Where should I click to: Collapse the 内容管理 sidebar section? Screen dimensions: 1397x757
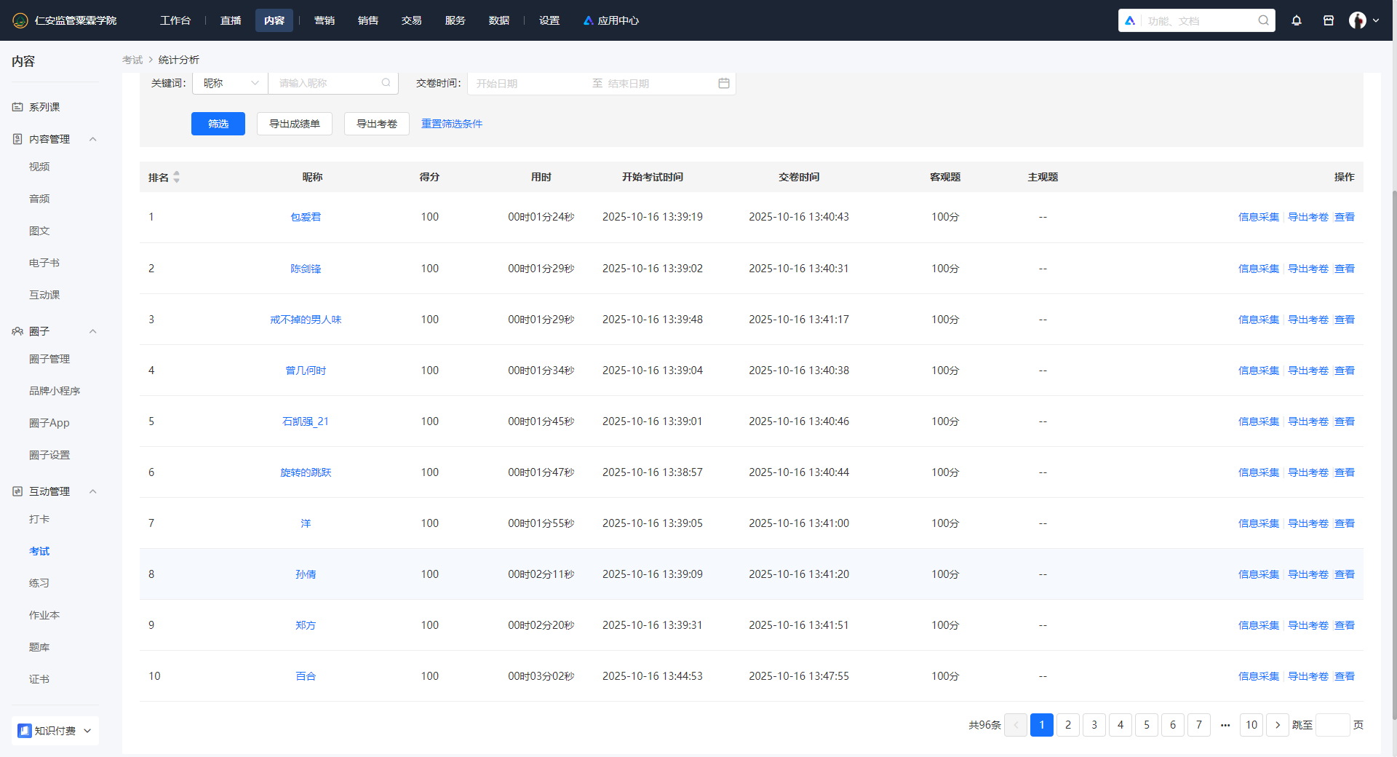[x=92, y=139]
